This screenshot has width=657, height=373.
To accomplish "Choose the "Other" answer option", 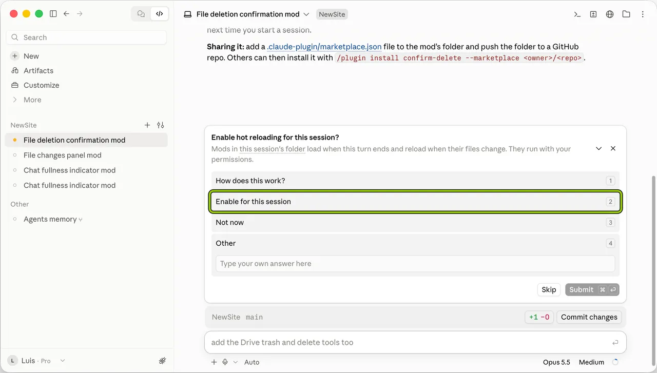I will (x=415, y=243).
